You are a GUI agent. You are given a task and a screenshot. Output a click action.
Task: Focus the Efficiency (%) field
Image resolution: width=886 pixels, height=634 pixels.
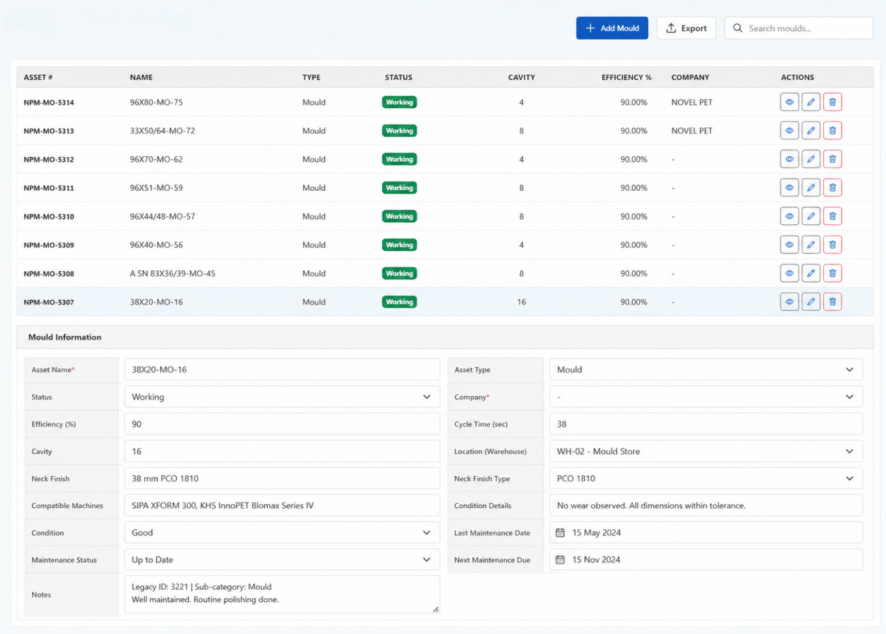tap(282, 424)
